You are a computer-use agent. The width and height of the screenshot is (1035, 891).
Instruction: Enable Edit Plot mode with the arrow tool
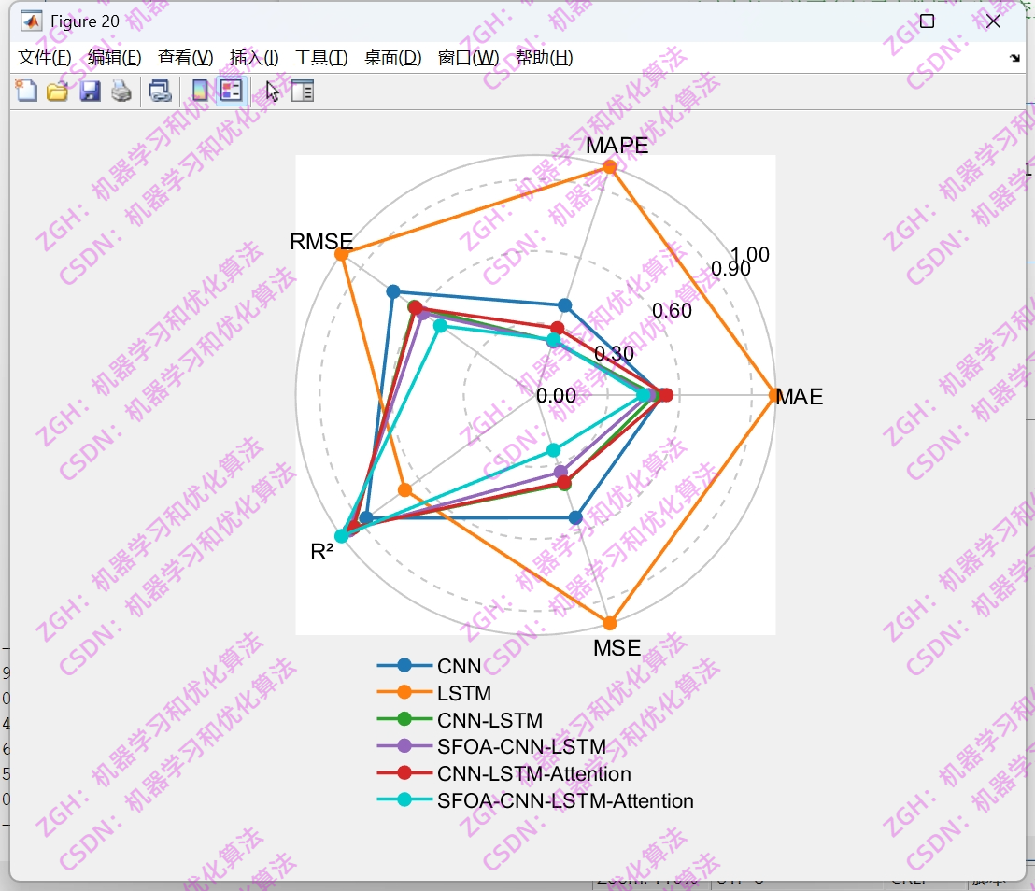271,91
